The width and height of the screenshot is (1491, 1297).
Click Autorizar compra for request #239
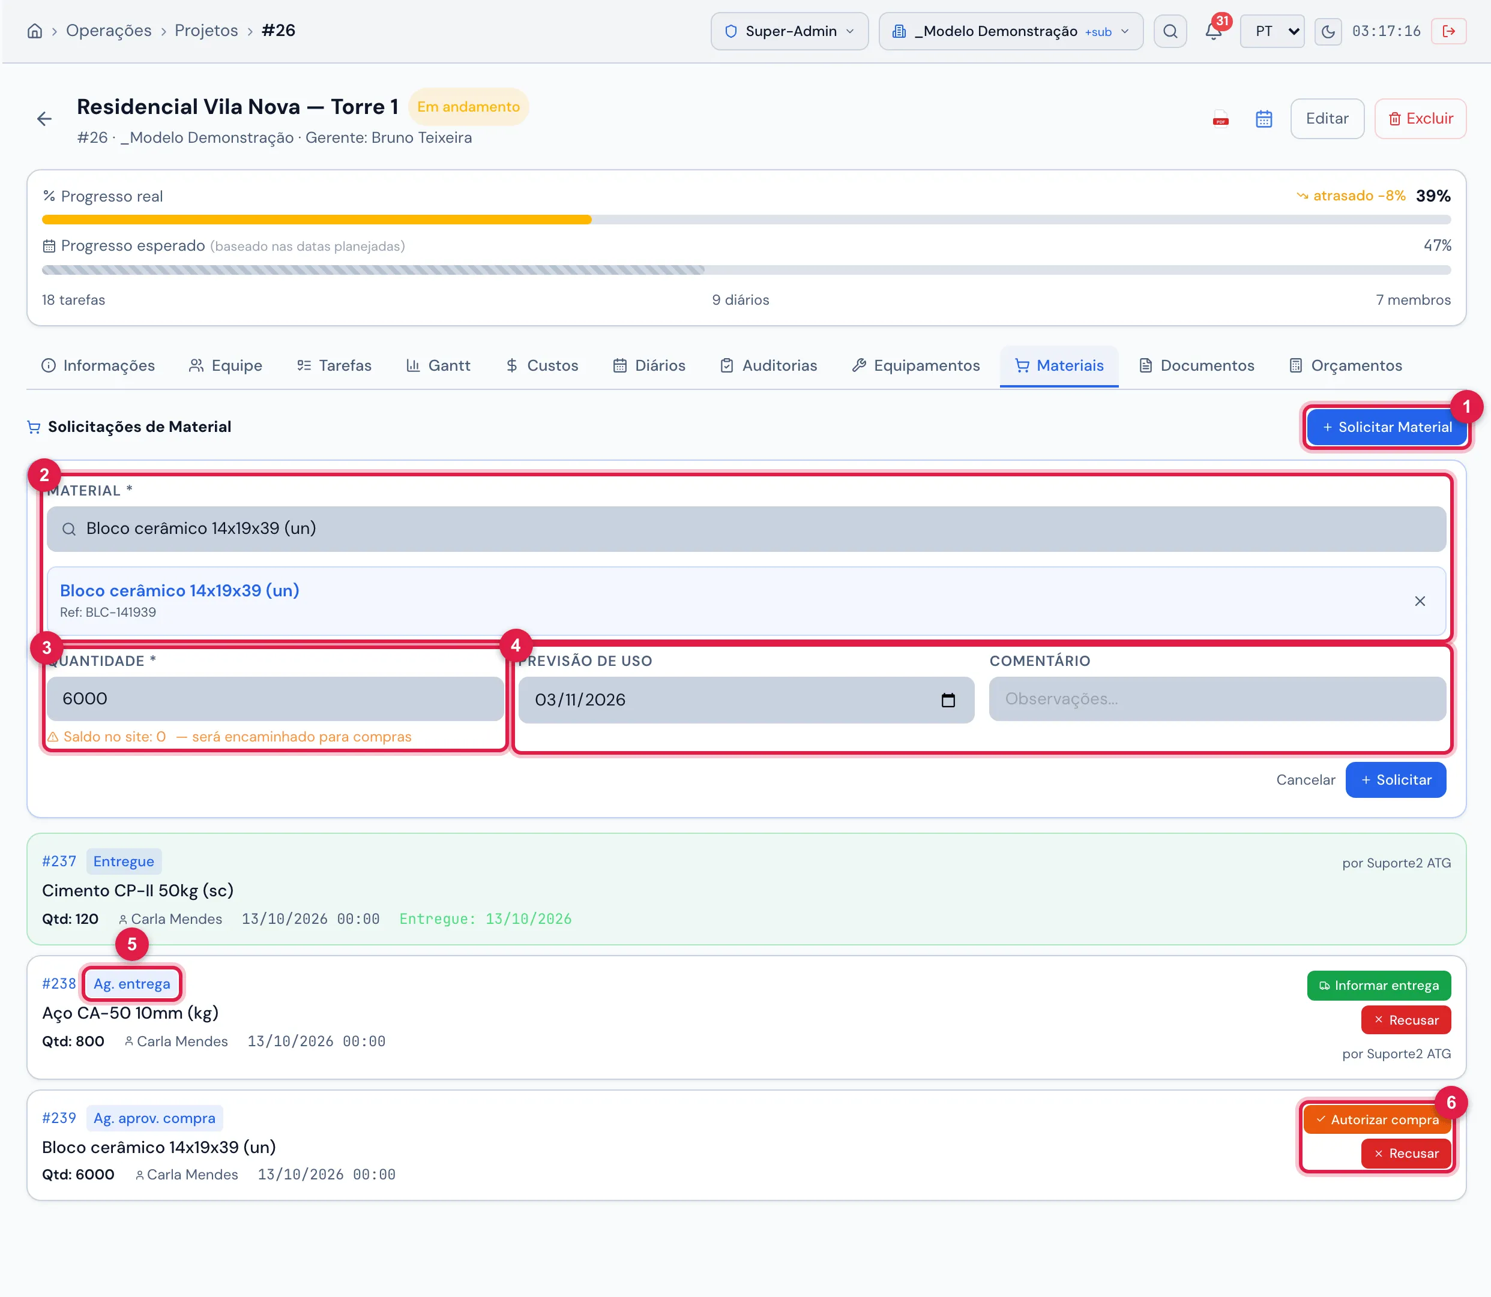pyautogui.click(x=1378, y=1119)
